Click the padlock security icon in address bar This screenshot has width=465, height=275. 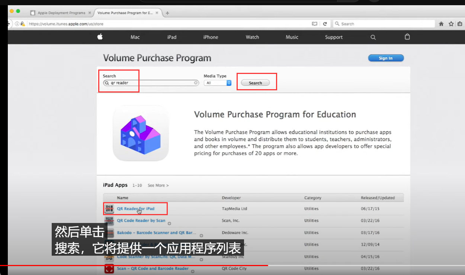[x=22, y=24]
